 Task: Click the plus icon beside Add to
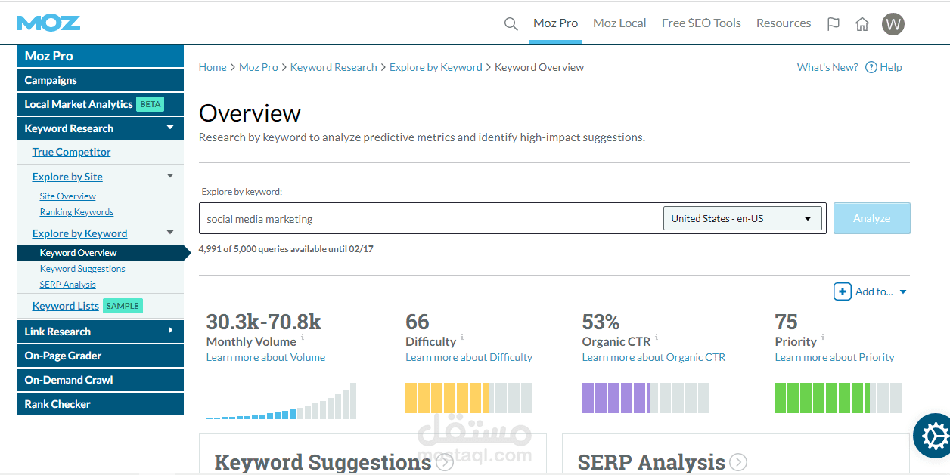click(x=842, y=291)
